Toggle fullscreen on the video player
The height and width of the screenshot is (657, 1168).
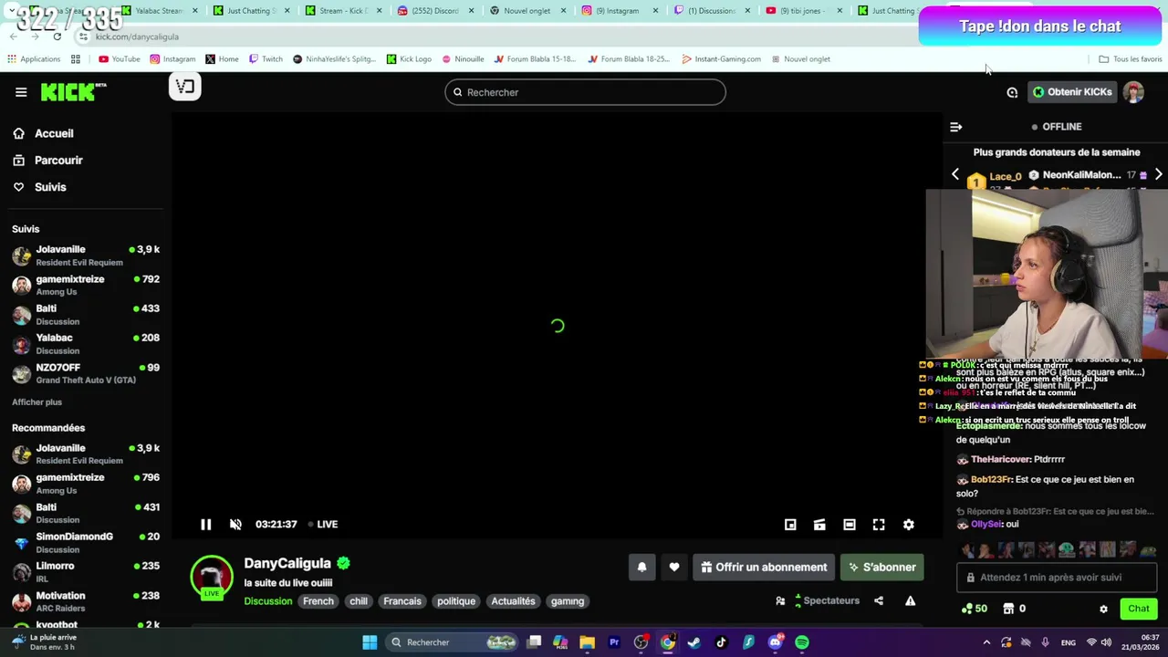click(x=879, y=525)
